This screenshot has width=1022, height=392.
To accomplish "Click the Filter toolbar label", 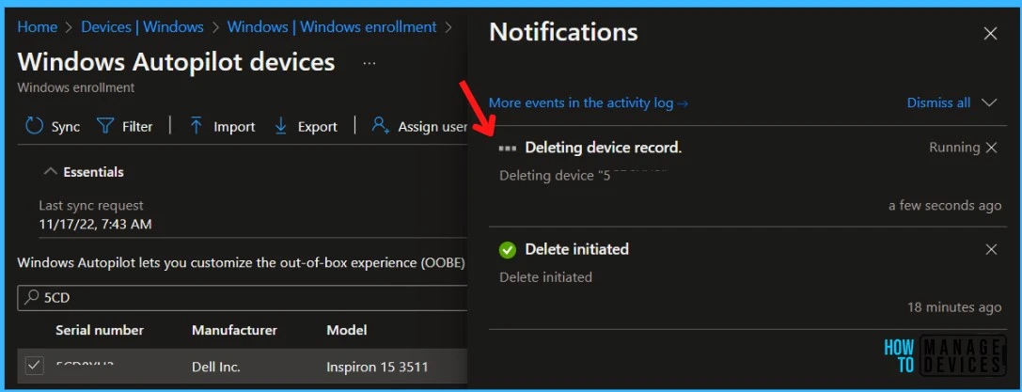I will [x=137, y=126].
